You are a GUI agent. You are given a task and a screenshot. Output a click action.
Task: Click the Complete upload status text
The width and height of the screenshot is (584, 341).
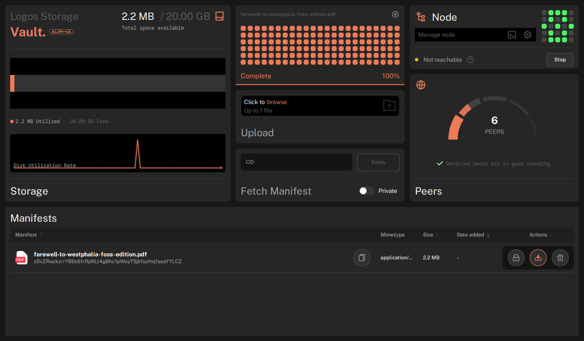click(x=256, y=76)
